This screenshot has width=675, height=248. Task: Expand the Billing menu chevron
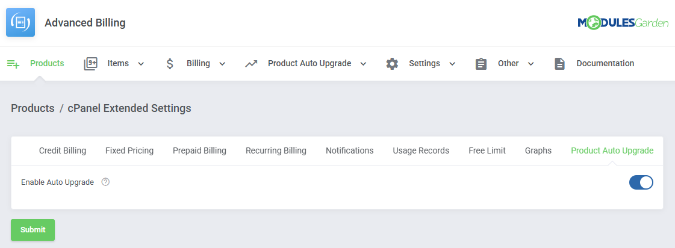point(222,64)
